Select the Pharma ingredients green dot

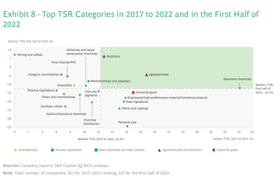pos(57,91)
